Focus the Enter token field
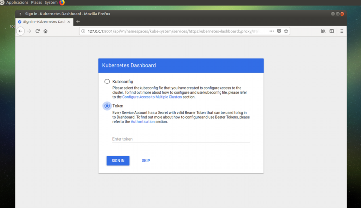This screenshot has width=361, height=208. 181,139
